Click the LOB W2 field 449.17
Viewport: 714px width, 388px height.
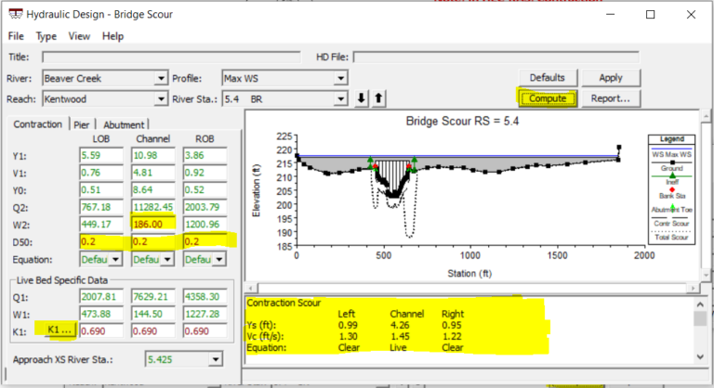pos(101,225)
